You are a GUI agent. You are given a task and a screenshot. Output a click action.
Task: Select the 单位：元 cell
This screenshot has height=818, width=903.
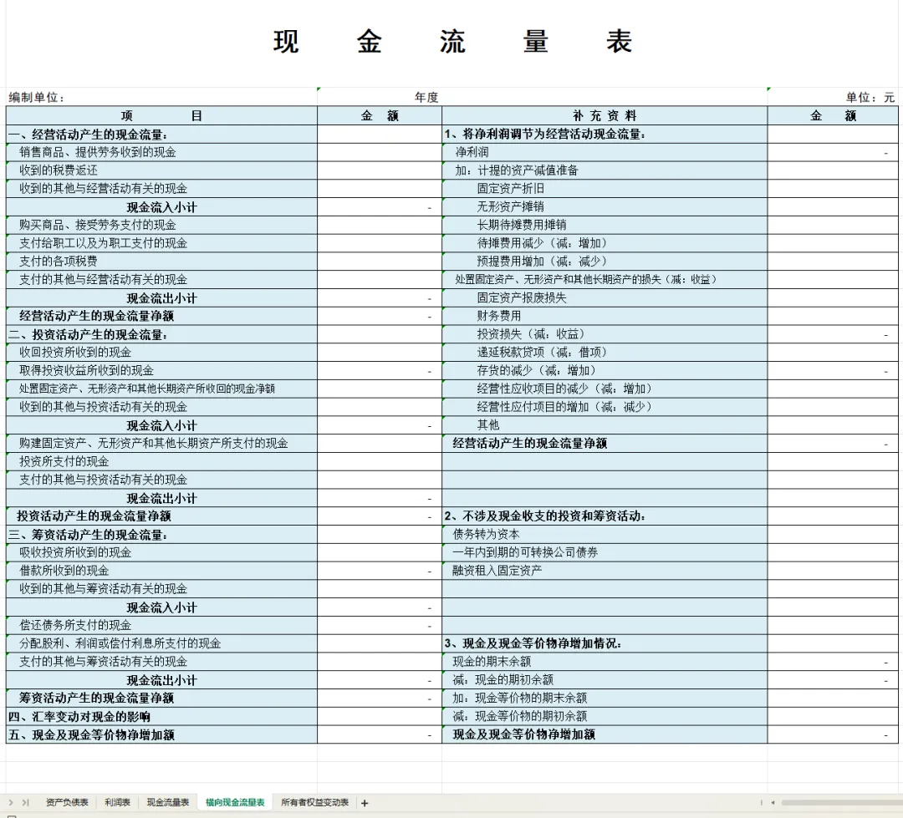[x=833, y=97]
